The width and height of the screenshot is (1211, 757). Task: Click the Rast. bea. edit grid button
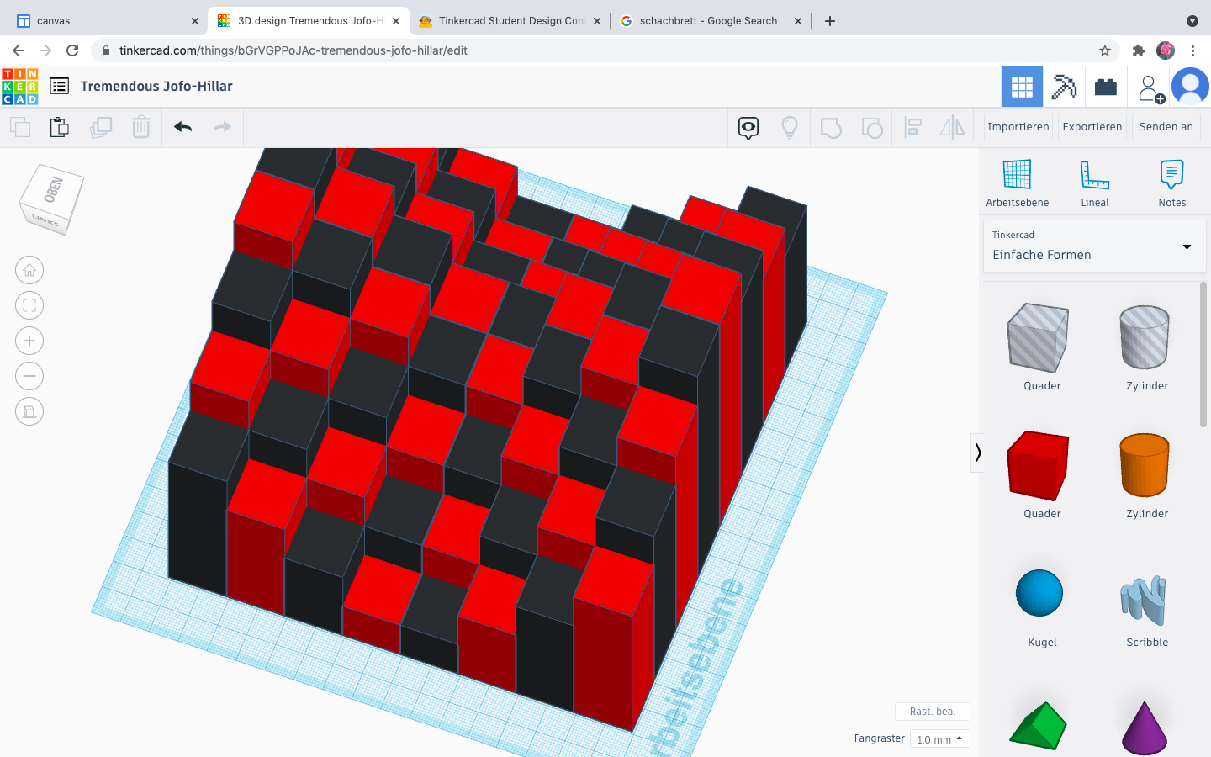point(933,712)
